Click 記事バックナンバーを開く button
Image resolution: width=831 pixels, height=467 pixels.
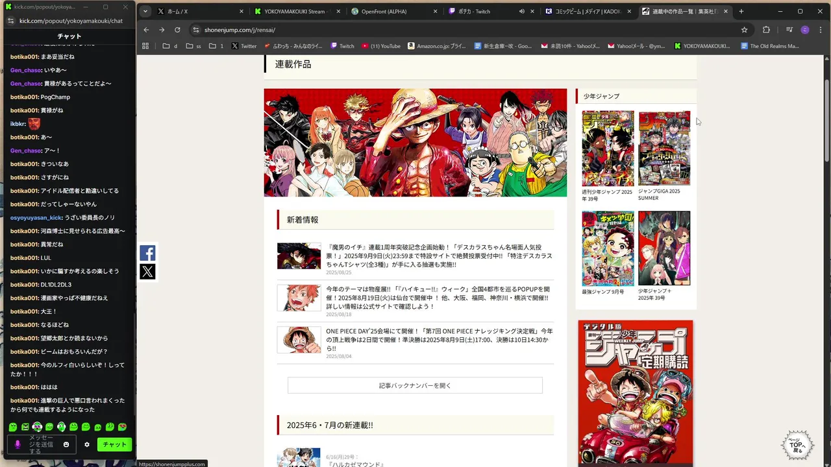click(x=415, y=385)
